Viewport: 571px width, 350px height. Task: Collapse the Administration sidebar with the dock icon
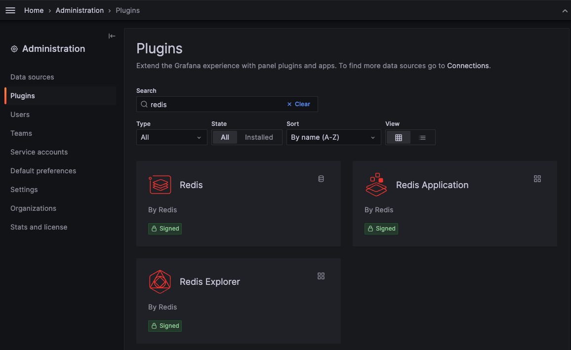112,36
